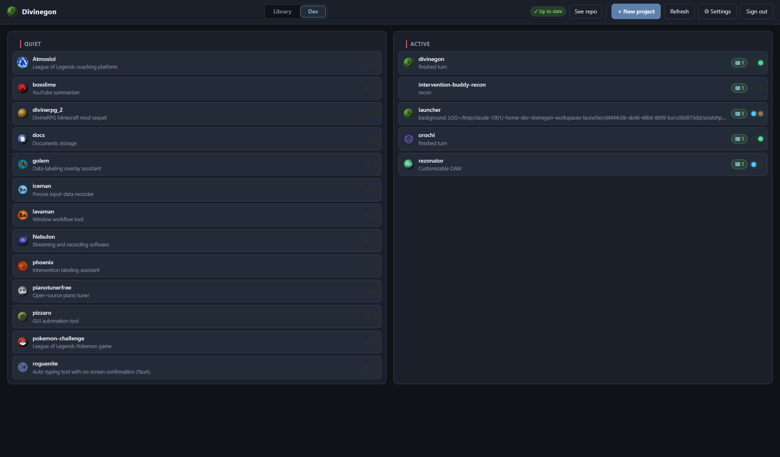Click the Atmoslol project icon

(23, 63)
